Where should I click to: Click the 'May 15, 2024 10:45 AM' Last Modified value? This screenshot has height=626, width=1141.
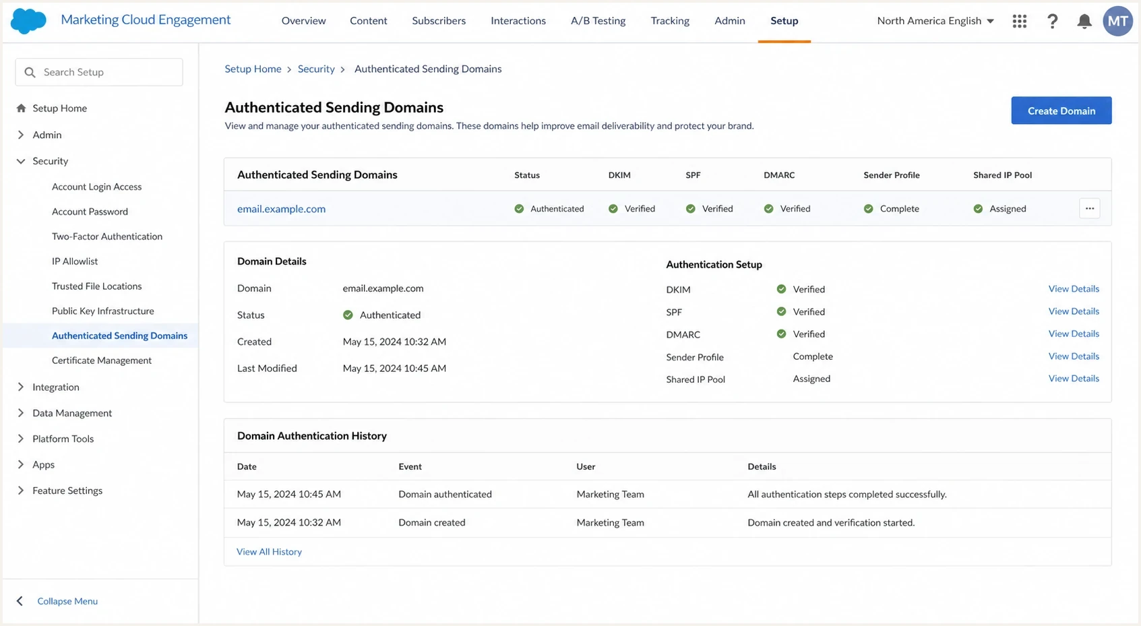[394, 368]
